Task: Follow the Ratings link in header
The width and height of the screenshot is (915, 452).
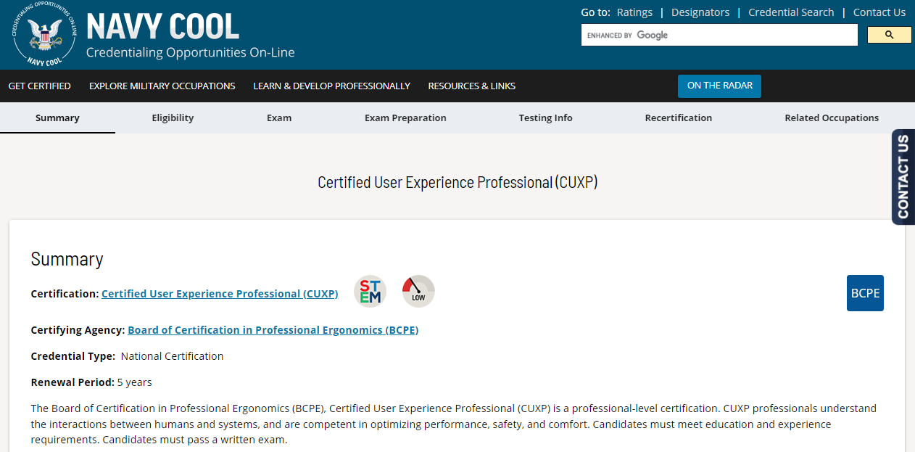Action: 634,12
